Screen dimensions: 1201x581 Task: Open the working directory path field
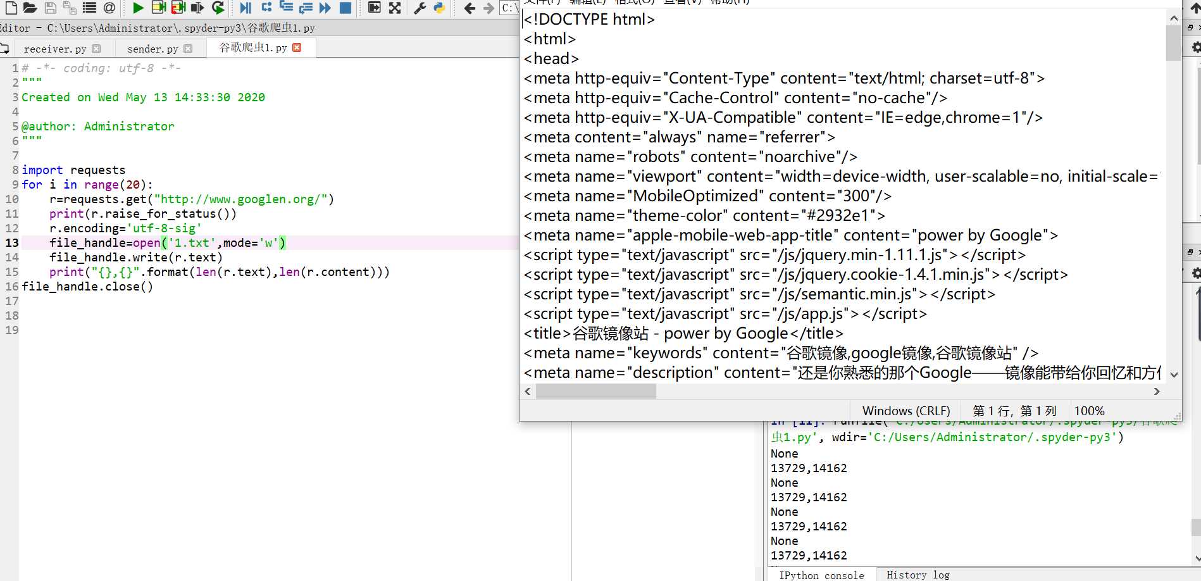(x=509, y=8)
